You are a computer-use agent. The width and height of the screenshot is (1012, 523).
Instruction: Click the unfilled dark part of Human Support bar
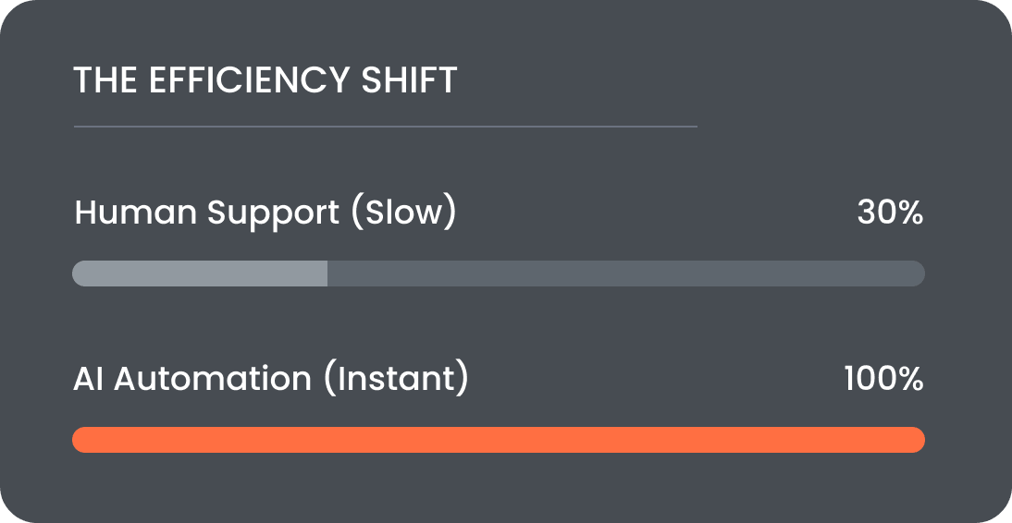tap(625, 274)
